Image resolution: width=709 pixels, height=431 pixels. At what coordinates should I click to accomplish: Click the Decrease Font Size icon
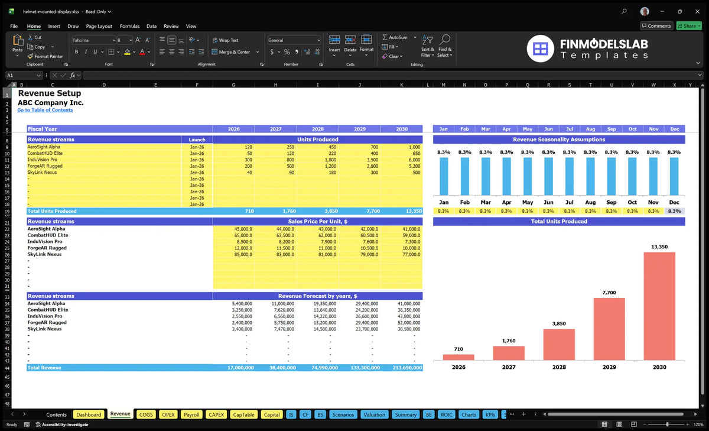(148, 40)
